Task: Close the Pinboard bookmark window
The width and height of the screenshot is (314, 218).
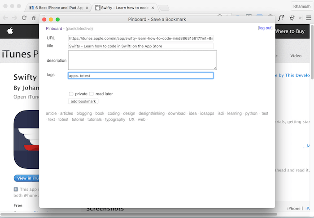Action: pos(44,19)
